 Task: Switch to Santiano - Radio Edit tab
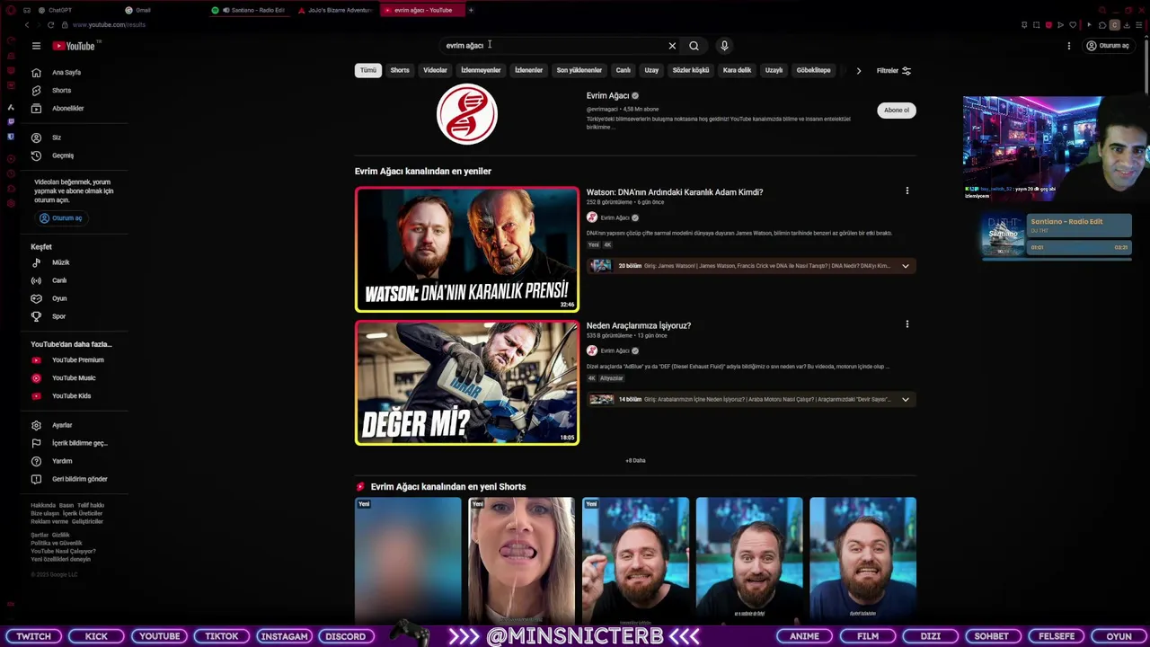pyautogui.click(x=250, y=10)
